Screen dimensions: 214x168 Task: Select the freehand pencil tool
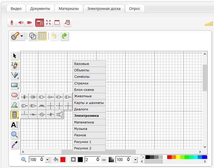coord(15,66)
